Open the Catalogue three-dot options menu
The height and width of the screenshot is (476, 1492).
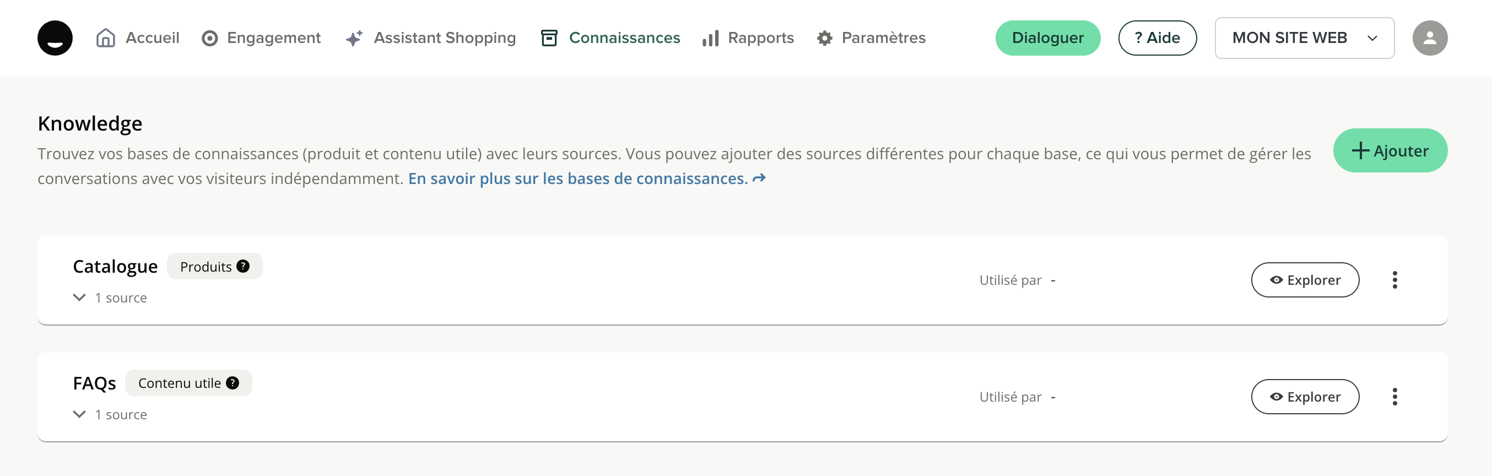click(x=1394, y=280)
